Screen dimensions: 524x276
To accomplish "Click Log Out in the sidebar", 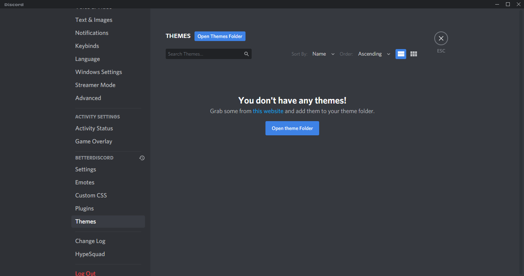I will tap(86, 273).
